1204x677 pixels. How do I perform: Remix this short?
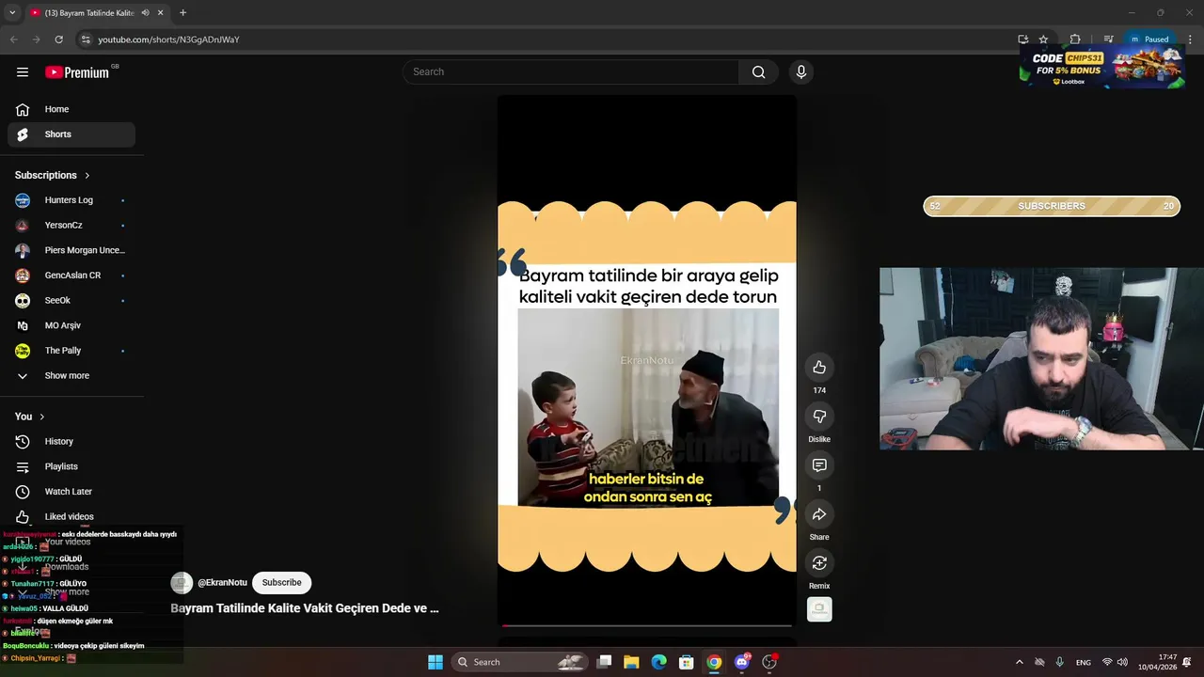[819, 563]
